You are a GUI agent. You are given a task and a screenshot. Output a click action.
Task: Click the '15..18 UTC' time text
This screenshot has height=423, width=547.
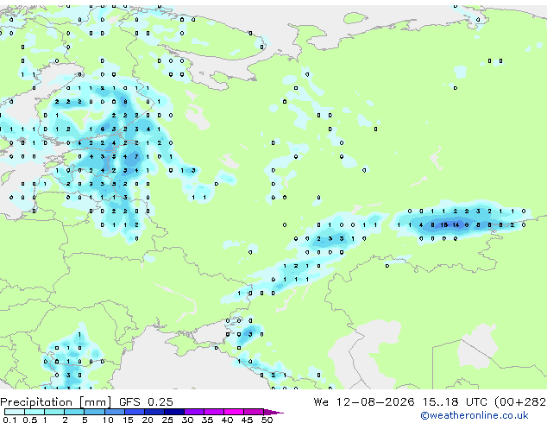pyautogui.click(x=454, y=402)
